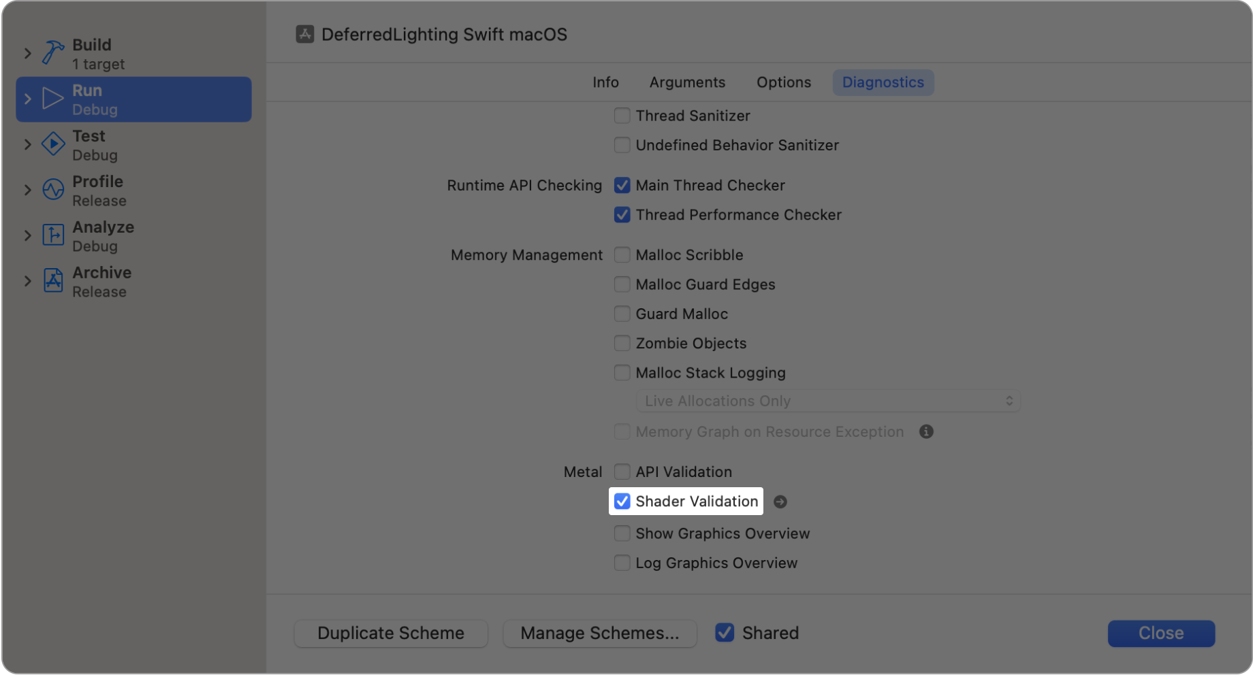
Task: Click the Run play icon
Action: (52, 98)
